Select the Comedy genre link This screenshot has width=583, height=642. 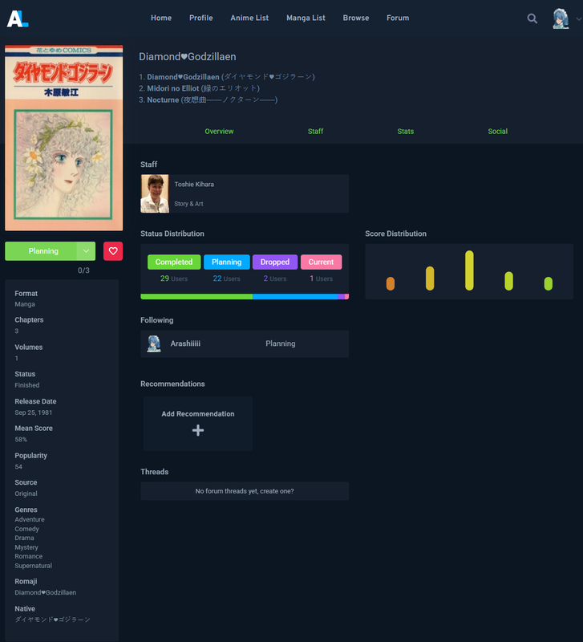point(26,529)
